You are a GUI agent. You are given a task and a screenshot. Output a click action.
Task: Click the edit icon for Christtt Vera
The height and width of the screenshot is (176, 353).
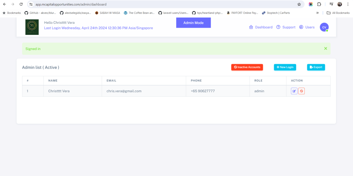(x=294, y=91)
